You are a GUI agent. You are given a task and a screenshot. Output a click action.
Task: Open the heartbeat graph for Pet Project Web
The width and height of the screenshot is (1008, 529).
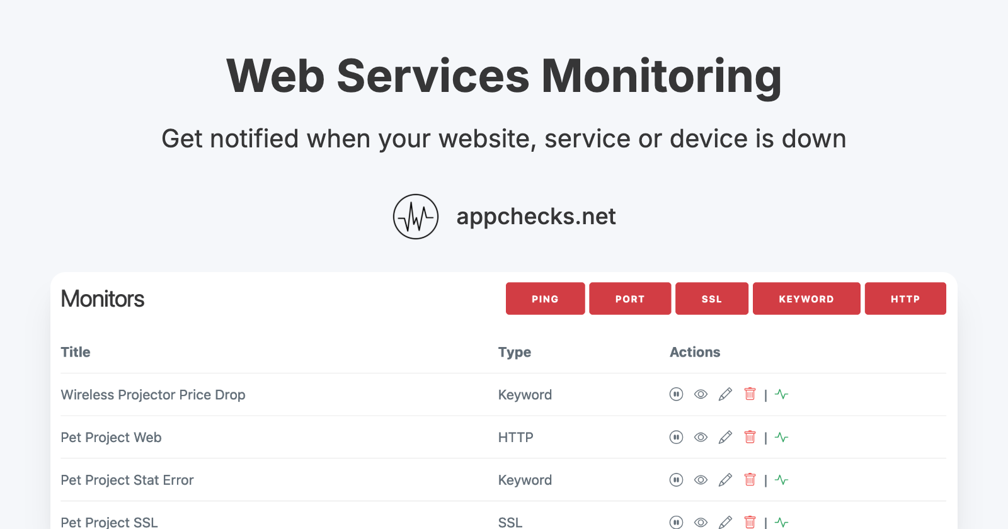point(781,436)
